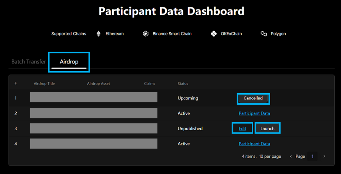Click the Unpublished status in row 3
341x174 pixels.
190,129
